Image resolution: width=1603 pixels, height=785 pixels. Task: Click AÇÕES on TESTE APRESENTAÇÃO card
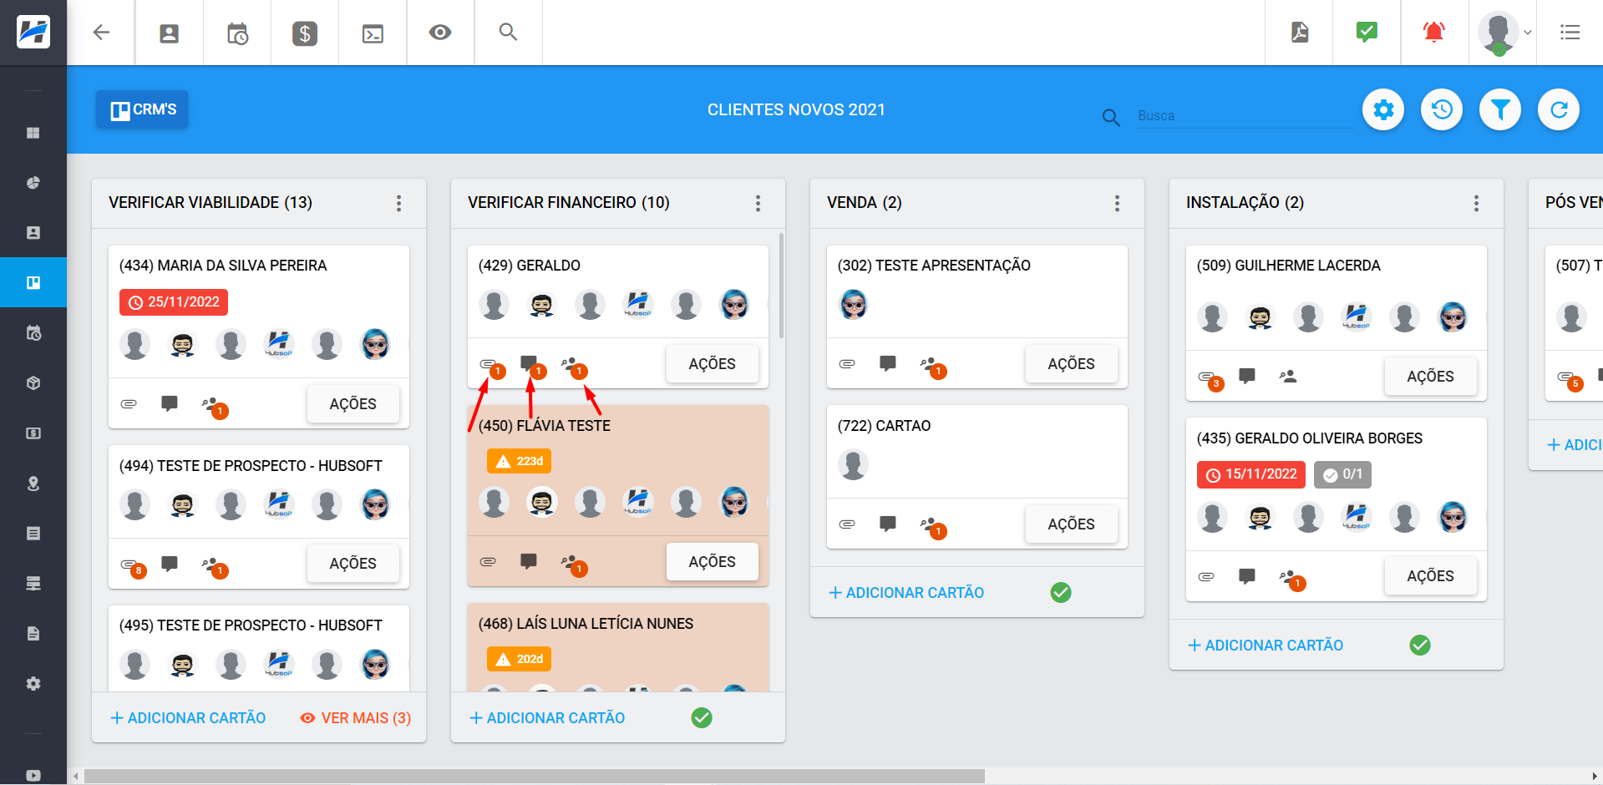click(x=1071, y=364)
